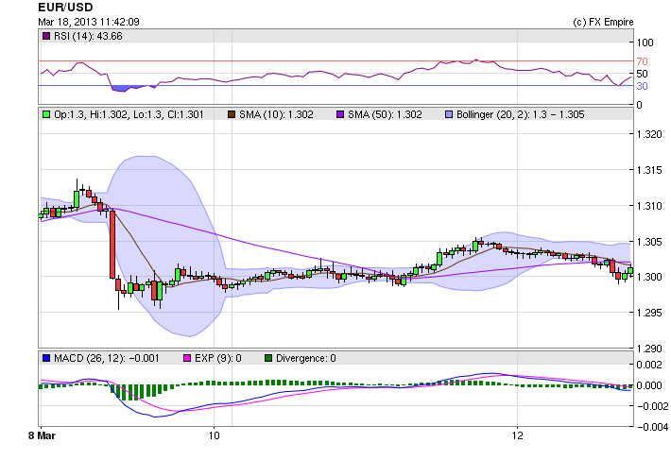Click the green OHLC candlestick legend swatch
The height and width of the screenshot is (460, 671).
coord(46,114)
